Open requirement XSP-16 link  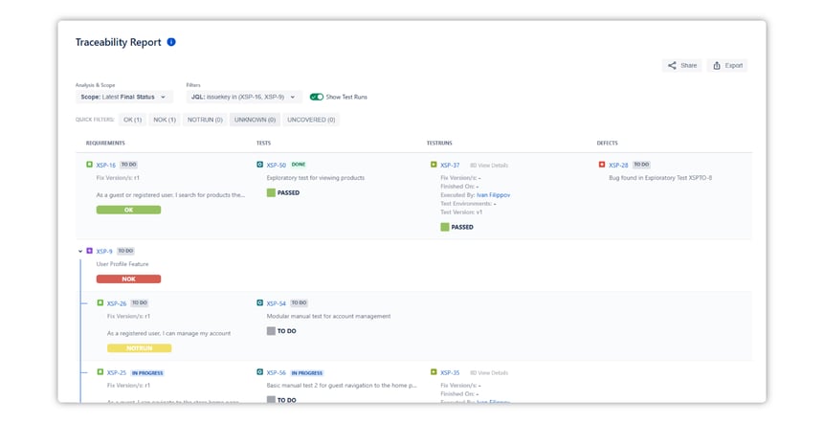tap(105, 166)
